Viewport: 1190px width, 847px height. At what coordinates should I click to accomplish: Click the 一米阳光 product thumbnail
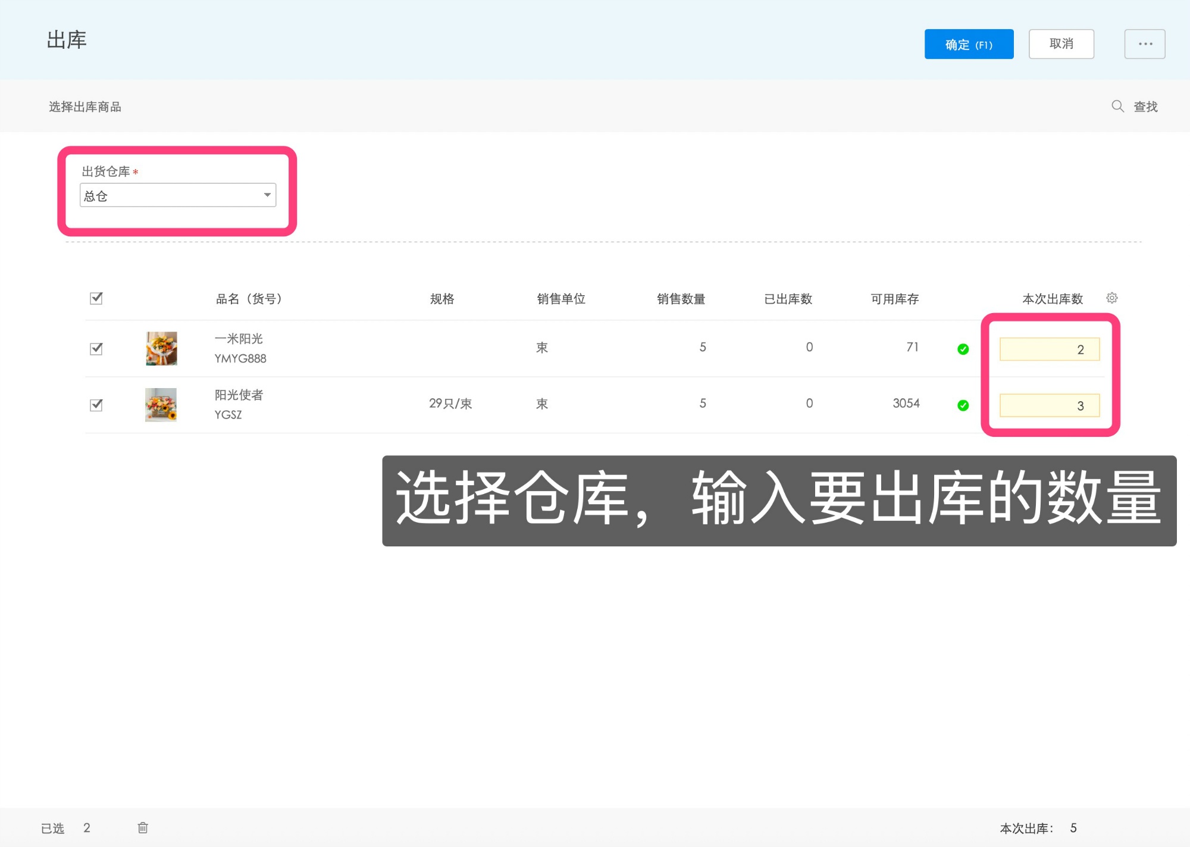(x=161, y=348)
